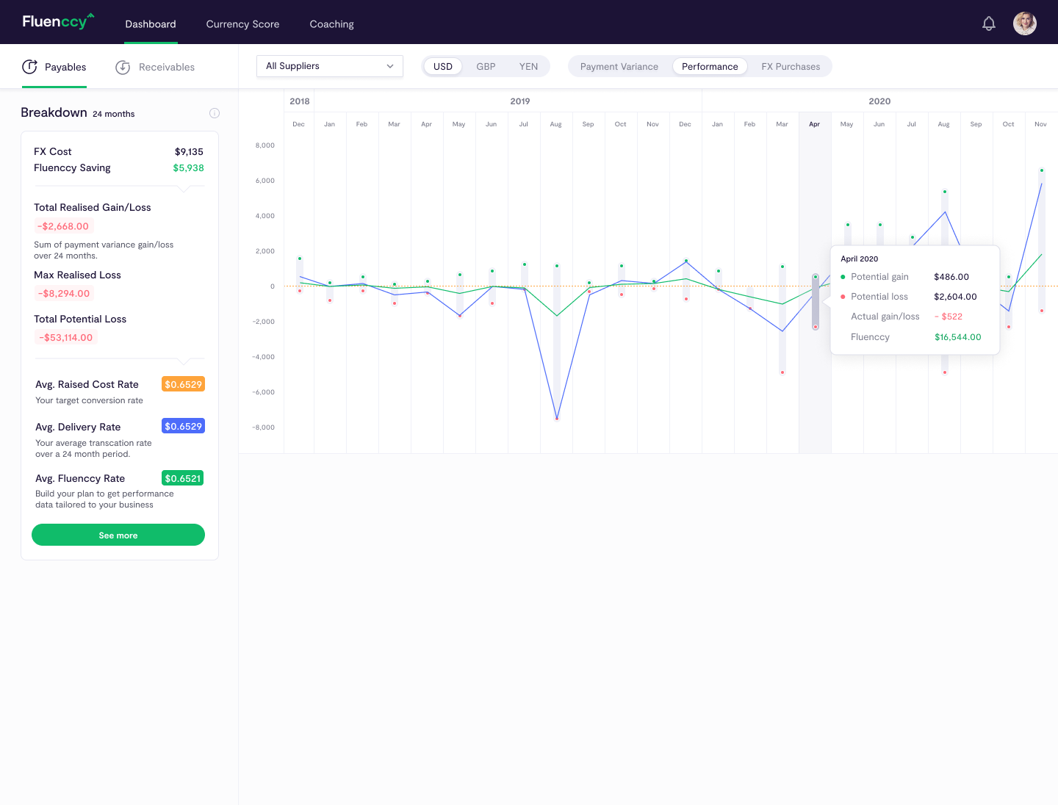The height and width of the screenshot is (805, 1058).
Task: Switch to the Payables tab
Action: point(54,67)
